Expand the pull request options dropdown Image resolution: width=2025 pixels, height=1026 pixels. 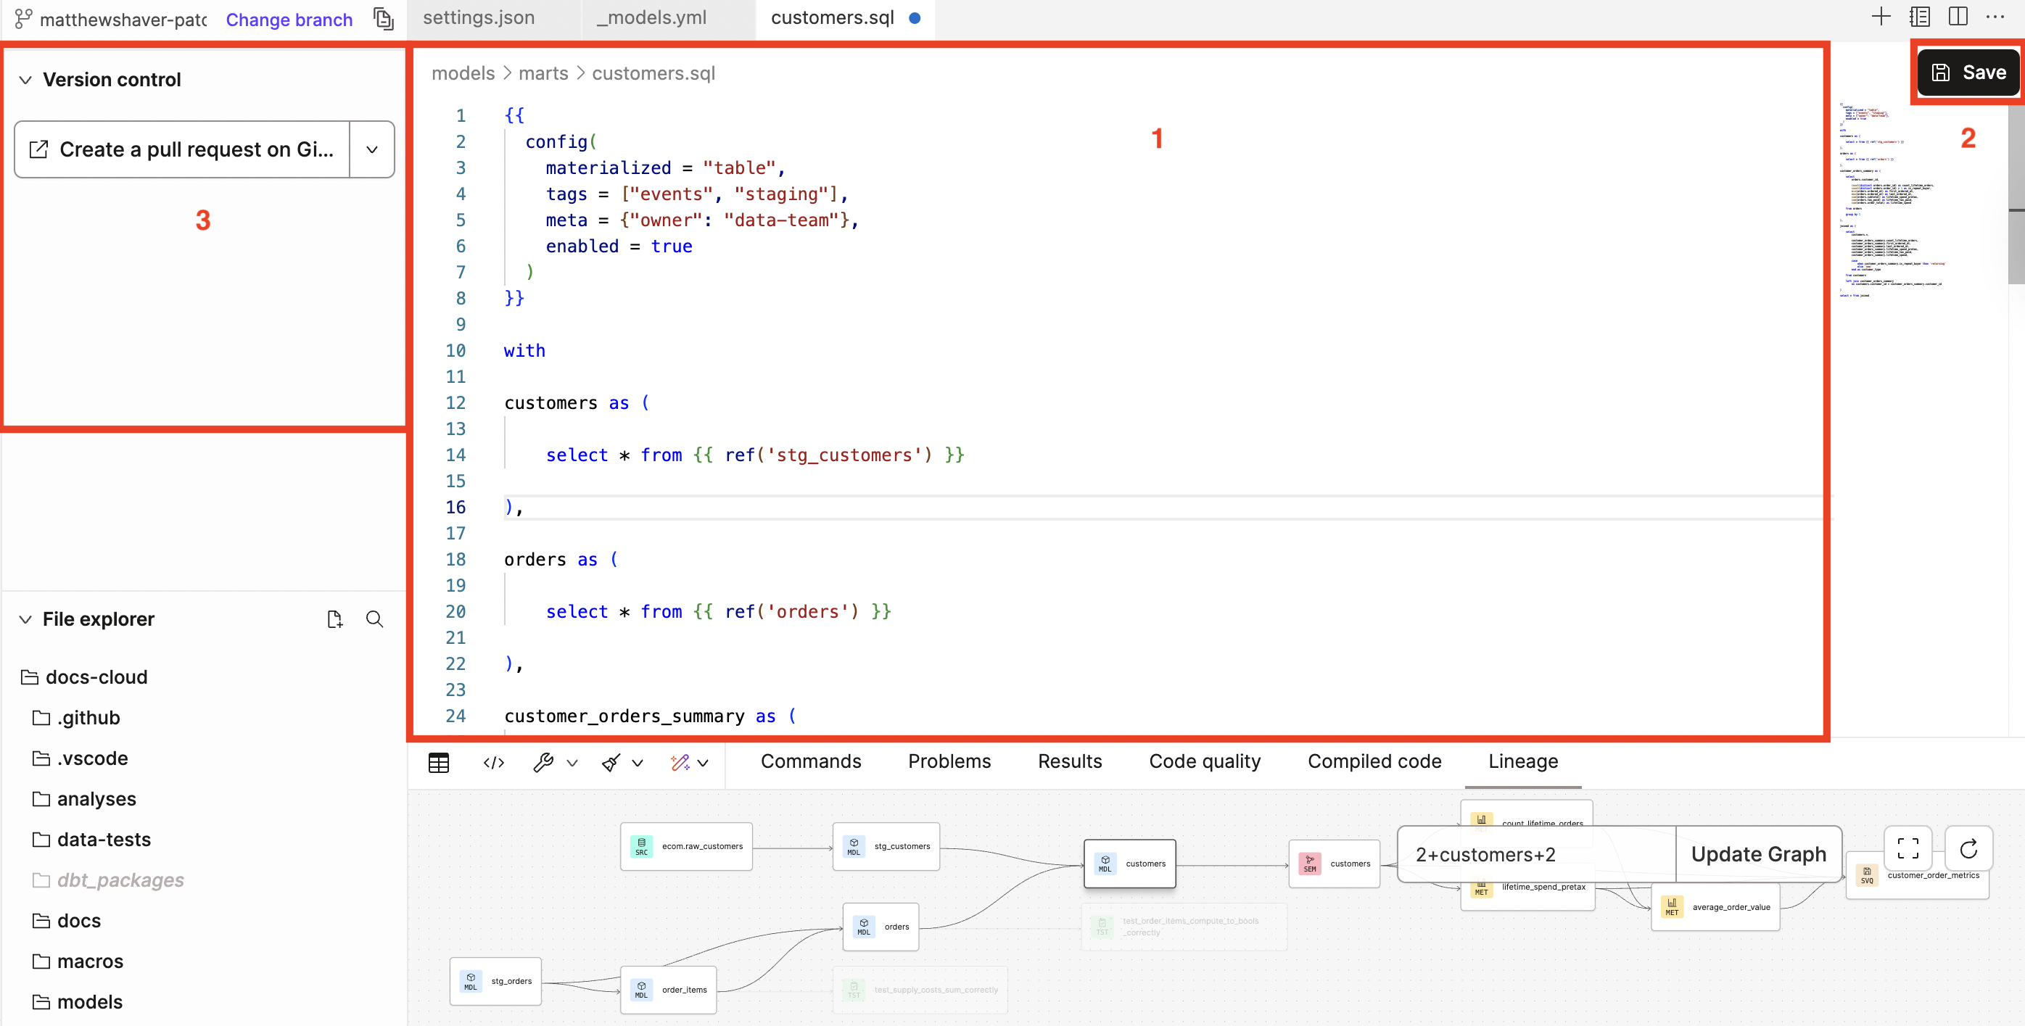click(371, 149)
